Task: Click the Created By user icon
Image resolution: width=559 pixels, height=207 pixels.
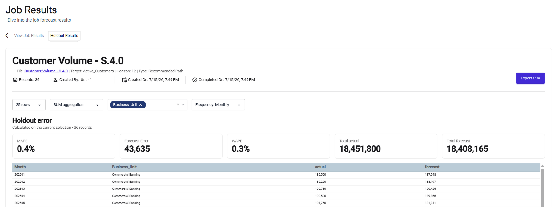Action: 55,80
